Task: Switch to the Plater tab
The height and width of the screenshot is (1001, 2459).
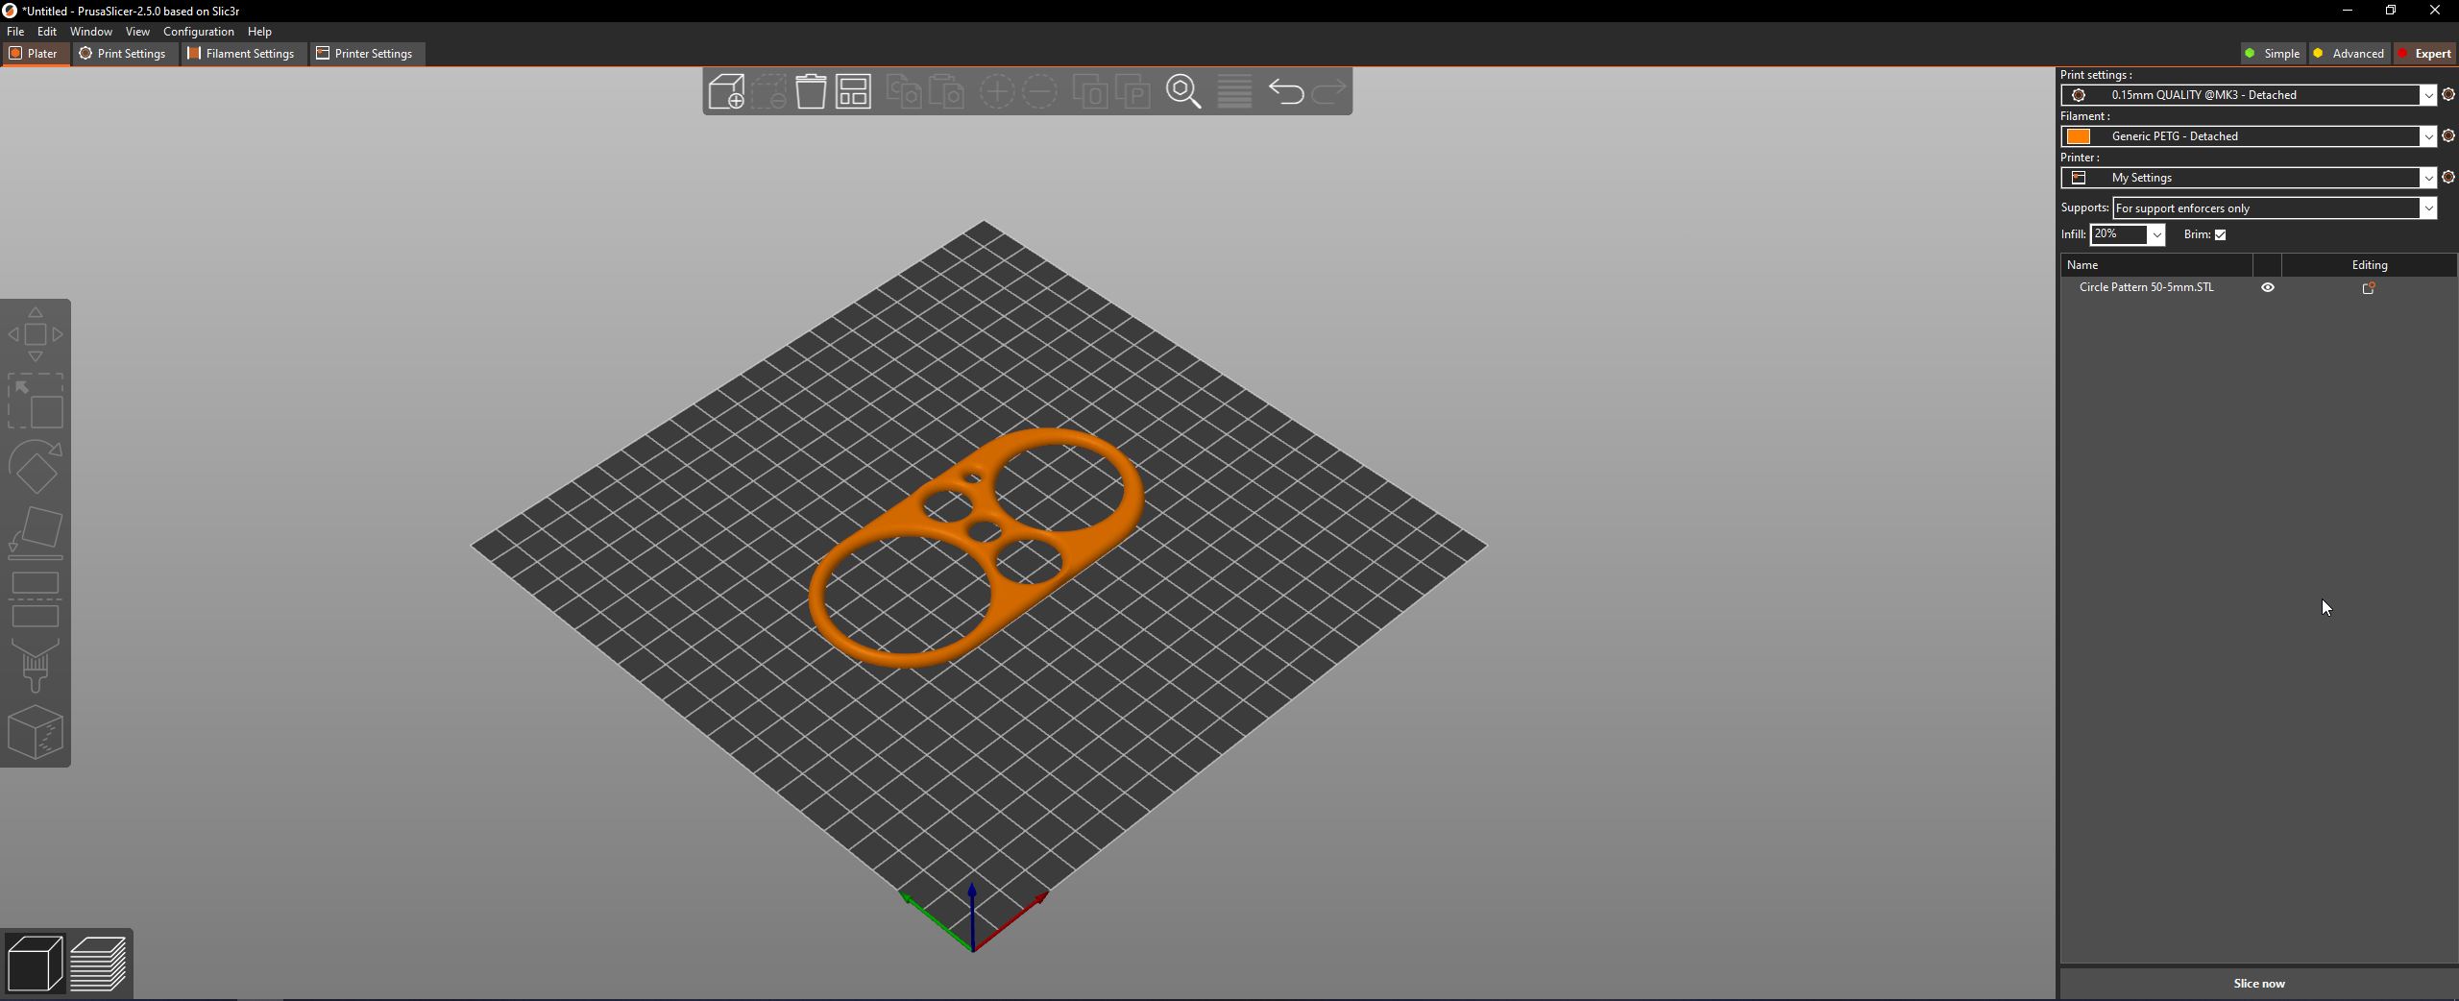Action: [x=35, y=54]
